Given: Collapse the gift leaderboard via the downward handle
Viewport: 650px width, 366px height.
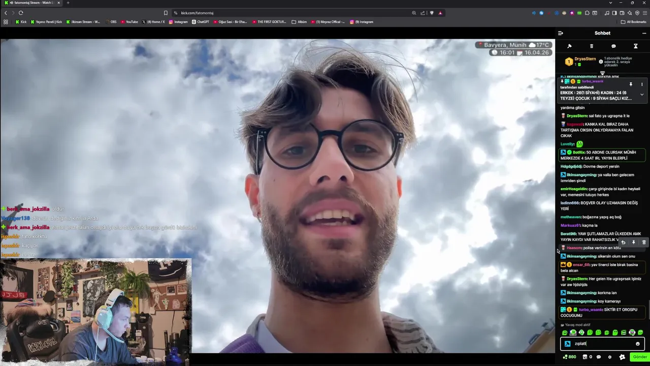Looking at the screenshot, I should coord(602,73).
